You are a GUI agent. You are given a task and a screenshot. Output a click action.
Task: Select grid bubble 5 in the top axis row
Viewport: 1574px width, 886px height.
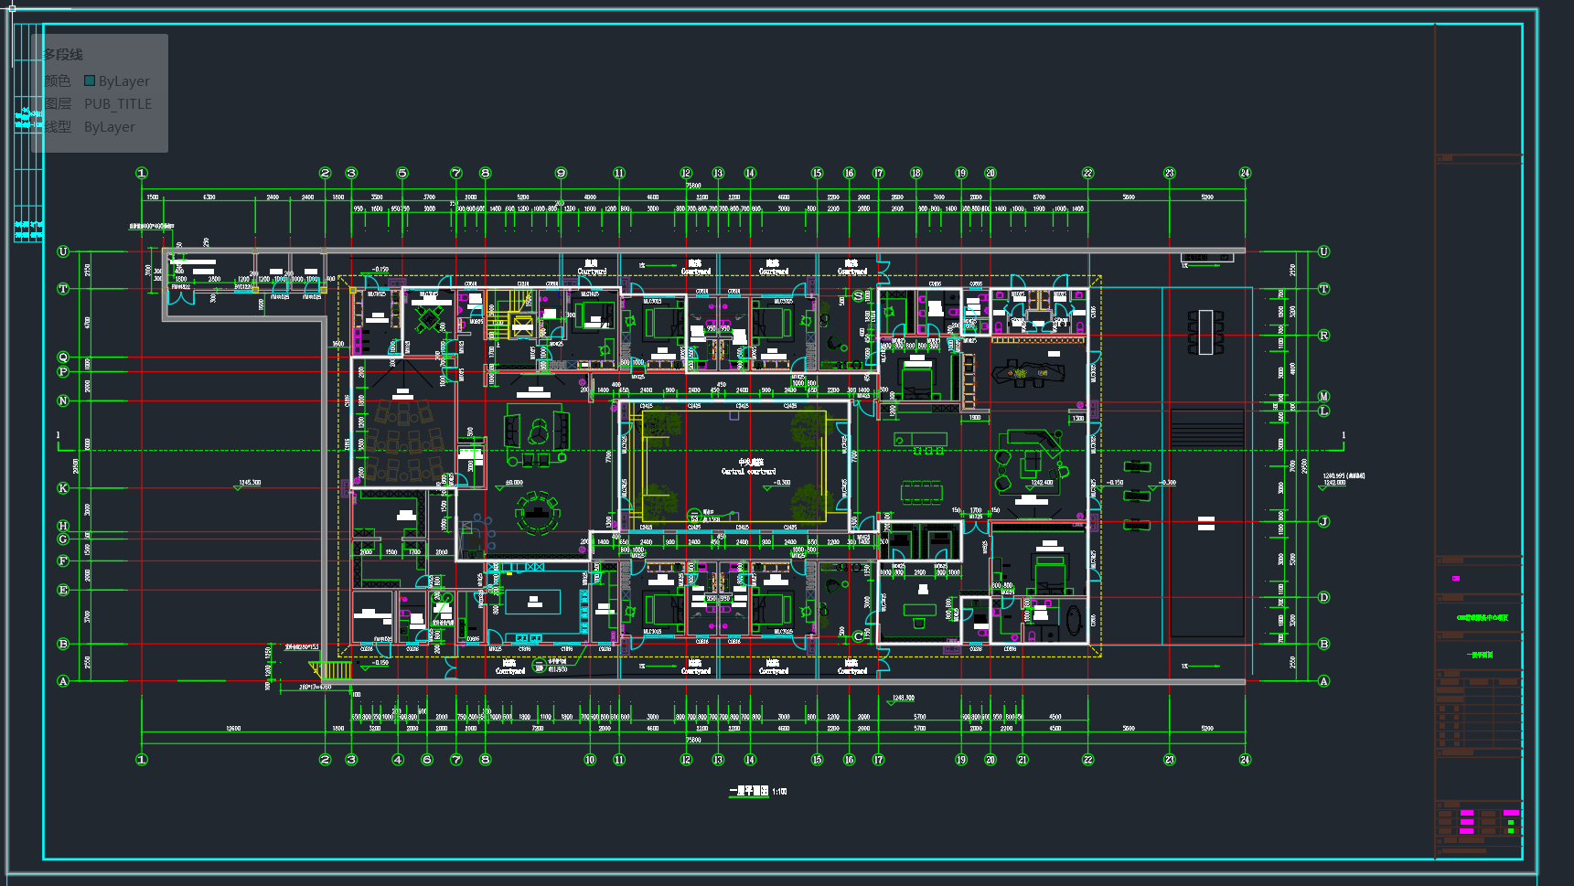click(402, 173)
